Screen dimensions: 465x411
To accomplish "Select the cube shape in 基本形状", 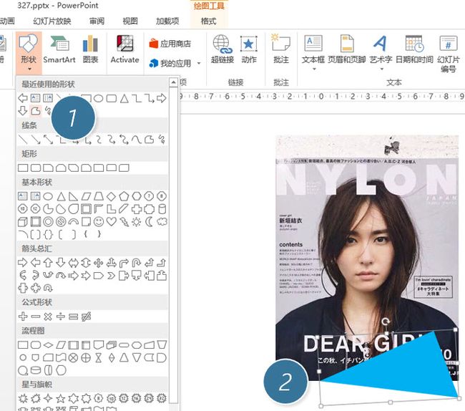I will (23, 222).
